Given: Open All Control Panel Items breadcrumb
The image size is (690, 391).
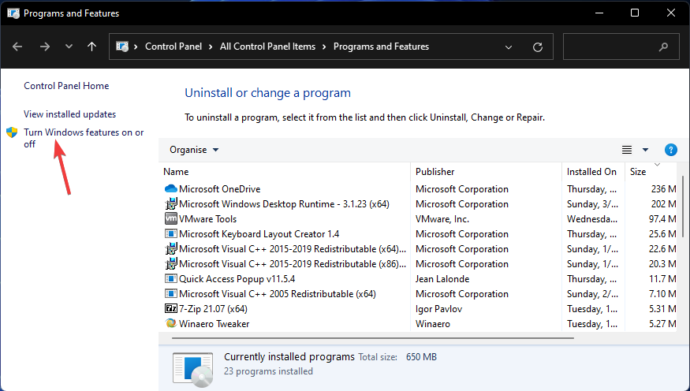Looking at the screenshot, I should click(x=267, y=47).
